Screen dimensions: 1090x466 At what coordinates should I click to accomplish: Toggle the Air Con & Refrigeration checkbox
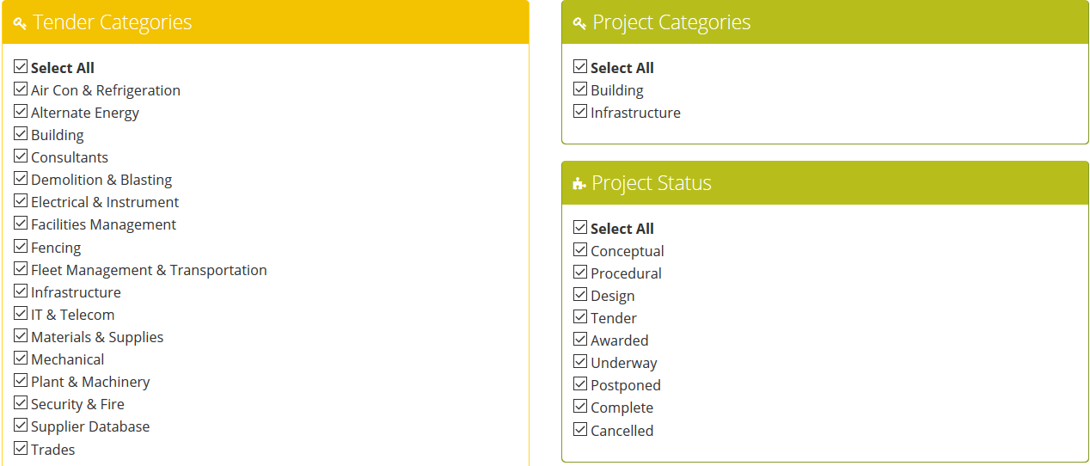21,89
